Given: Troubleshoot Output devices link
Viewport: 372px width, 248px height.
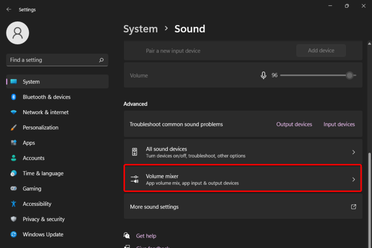Looking at the screenshot, I should tap(294, 124).
